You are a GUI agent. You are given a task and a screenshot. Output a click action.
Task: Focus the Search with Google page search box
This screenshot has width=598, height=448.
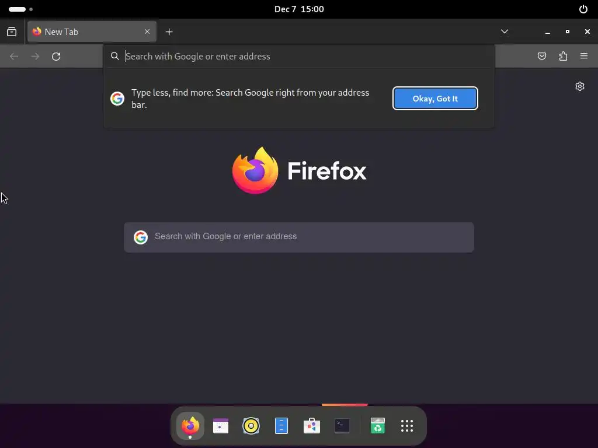pos(299,237)
